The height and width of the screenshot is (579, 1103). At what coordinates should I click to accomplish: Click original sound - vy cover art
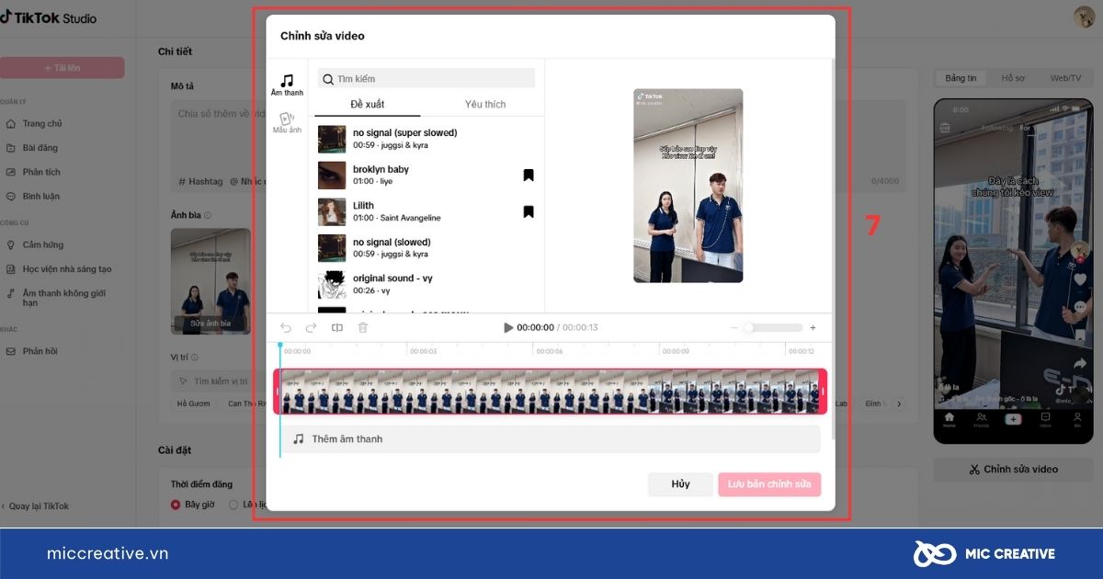[x=332, y=284]
